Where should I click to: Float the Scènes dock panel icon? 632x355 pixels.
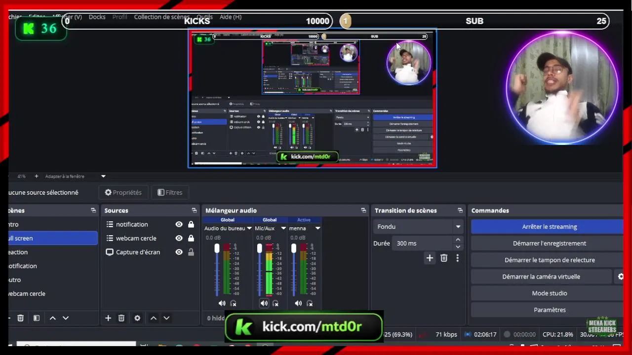pos(93,211)
